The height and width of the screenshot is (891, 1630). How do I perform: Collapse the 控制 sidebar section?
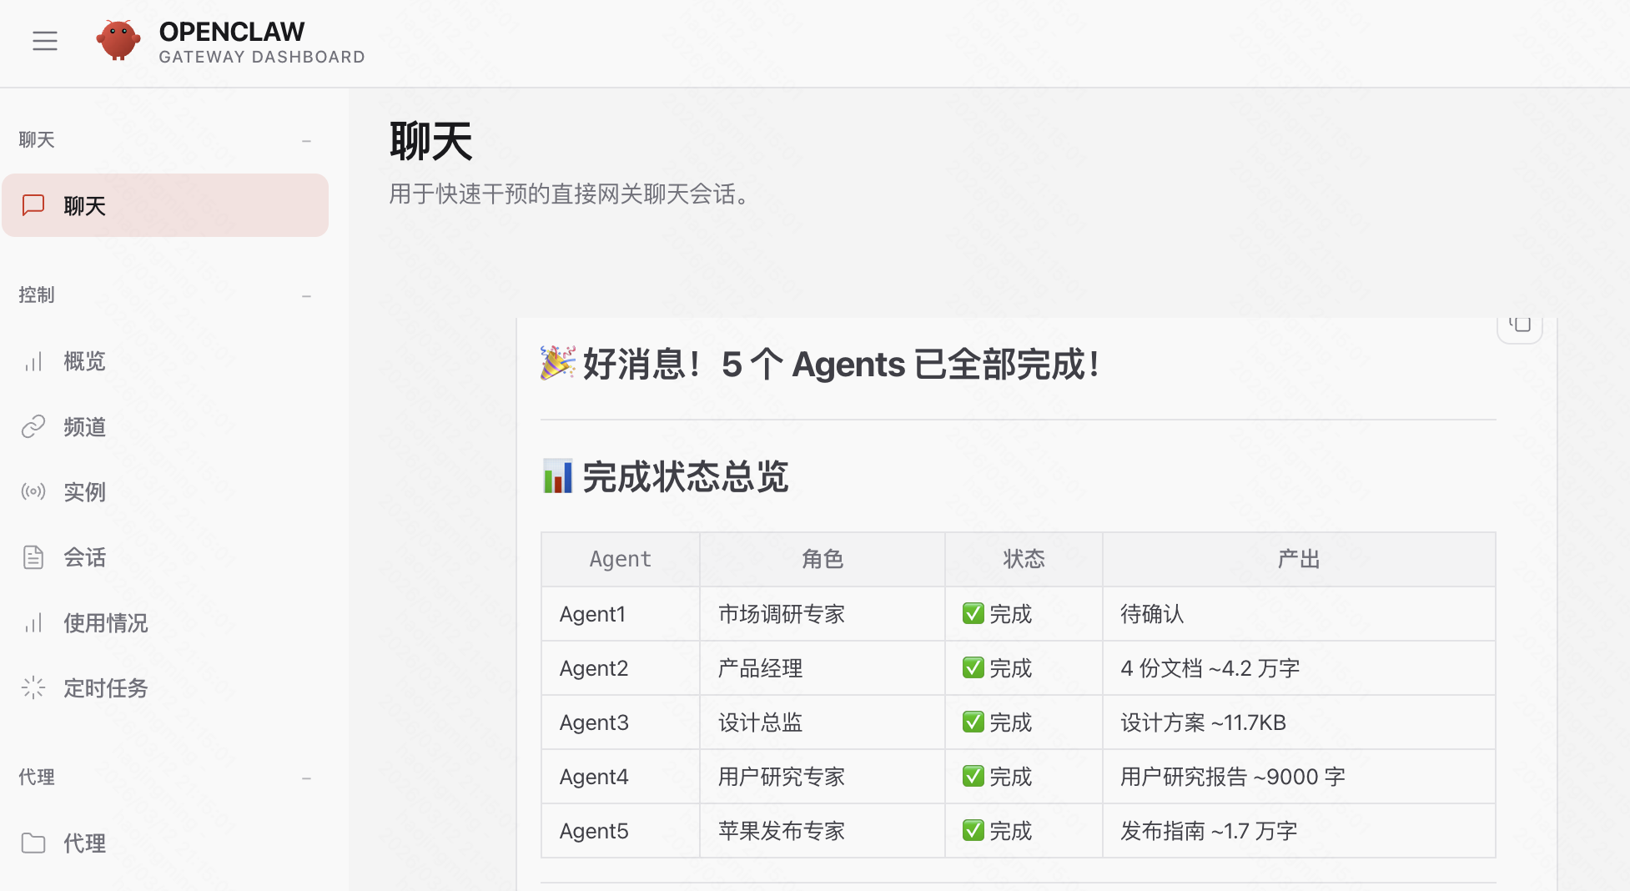tap(306, 296)
